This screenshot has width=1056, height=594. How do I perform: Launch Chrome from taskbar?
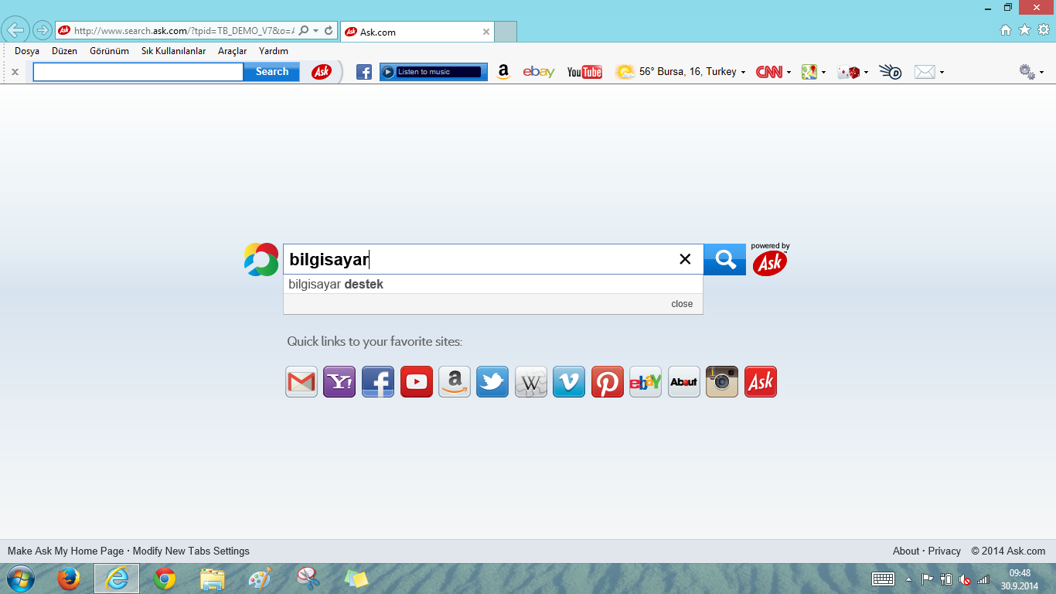pyautogui.click(x=165, y=579)
